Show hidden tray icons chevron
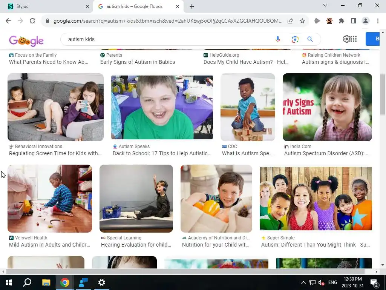The height and width of the screenshot is (290, 386). coord(303,282)
